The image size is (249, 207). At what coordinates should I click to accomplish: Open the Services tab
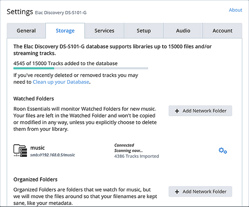point(104,31)
